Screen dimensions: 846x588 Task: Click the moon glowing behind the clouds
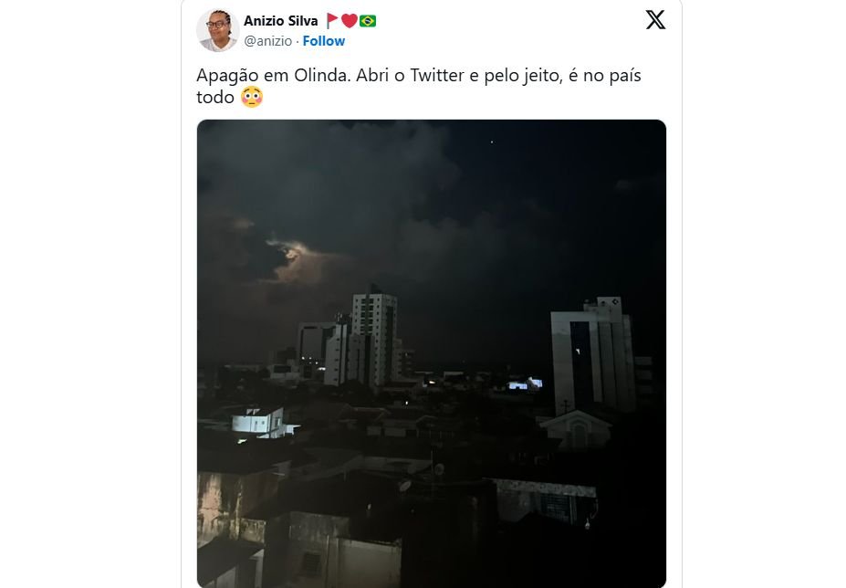click(290, 248)
